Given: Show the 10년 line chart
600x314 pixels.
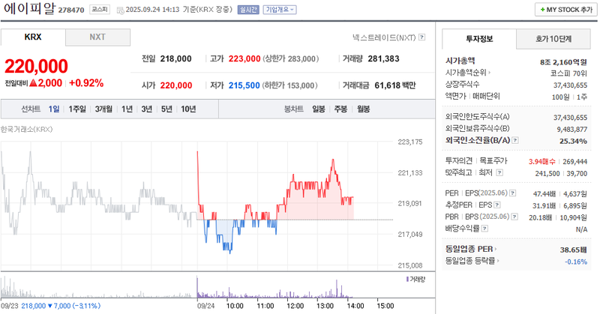Looking at the screenshot, I should click(x=188, y=109).
